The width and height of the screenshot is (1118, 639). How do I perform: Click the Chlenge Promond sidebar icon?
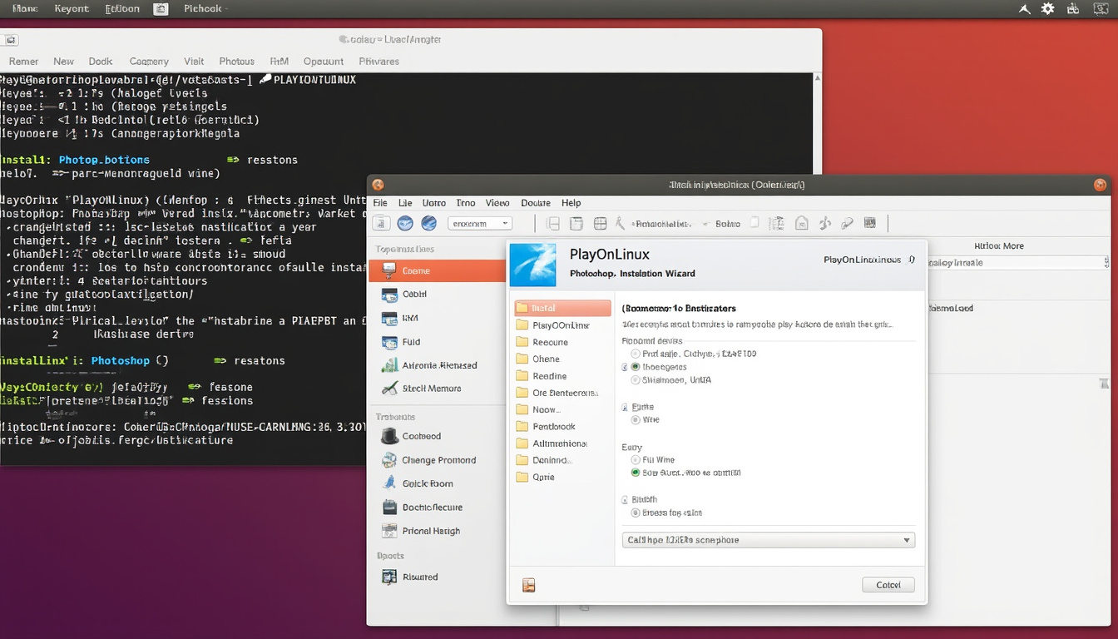point(389,459)
